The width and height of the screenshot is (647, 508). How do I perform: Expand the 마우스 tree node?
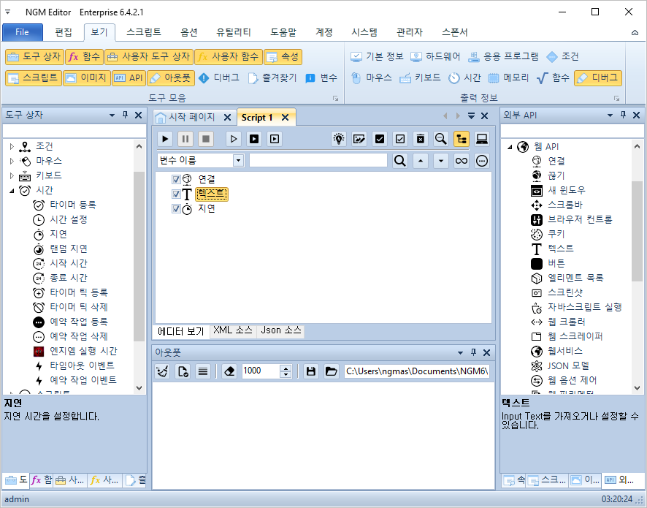click(x=12, y=161)
